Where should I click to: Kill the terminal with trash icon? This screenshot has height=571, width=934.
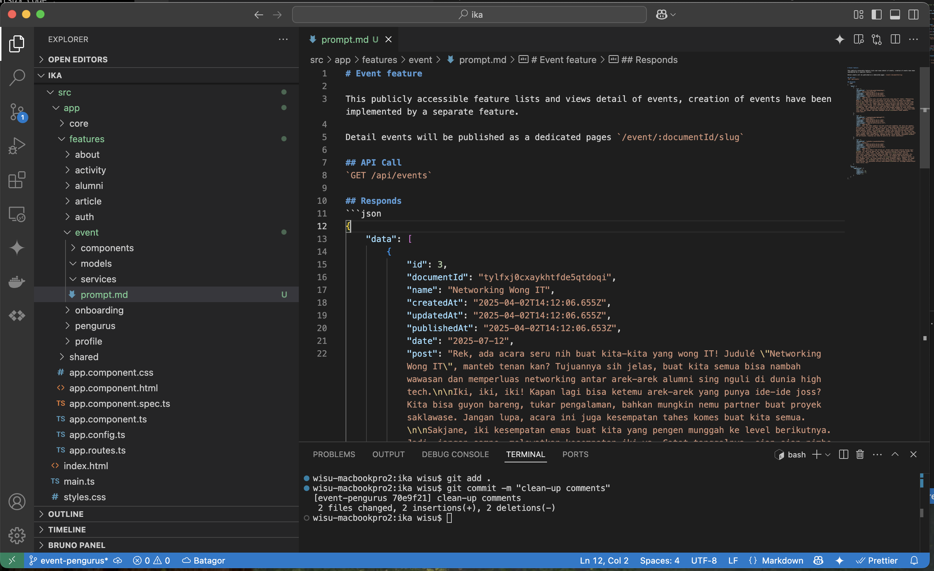point(860,454)
